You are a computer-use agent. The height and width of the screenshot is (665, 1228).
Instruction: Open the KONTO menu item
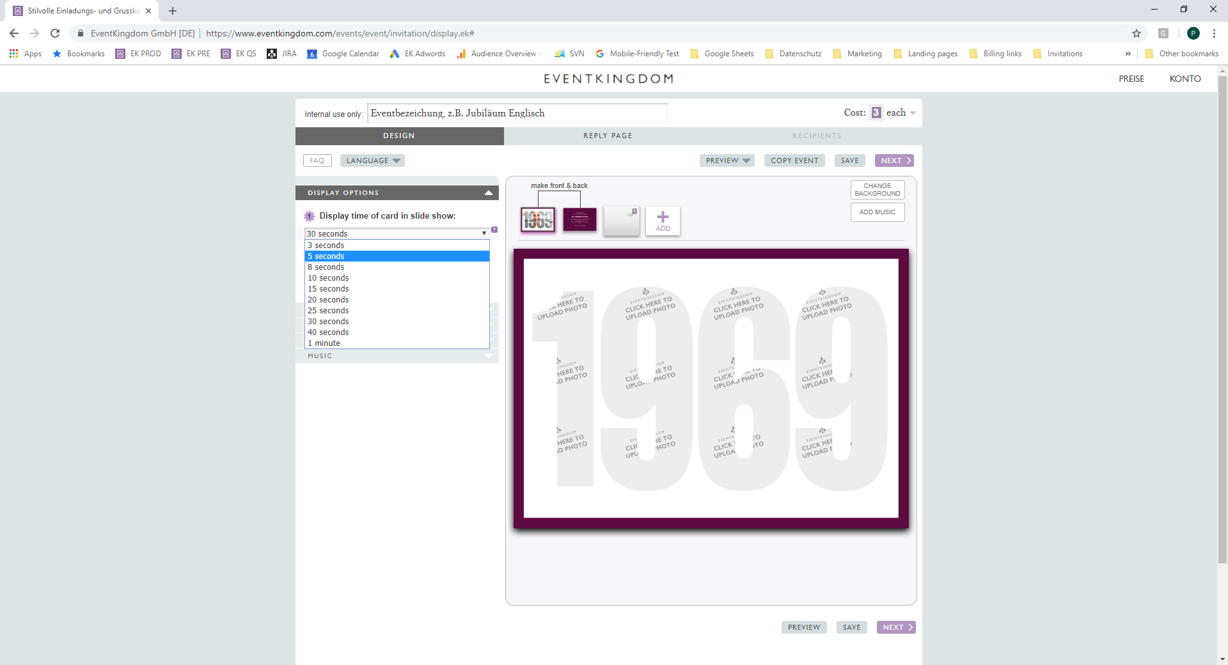click(x=1185, y=79)
